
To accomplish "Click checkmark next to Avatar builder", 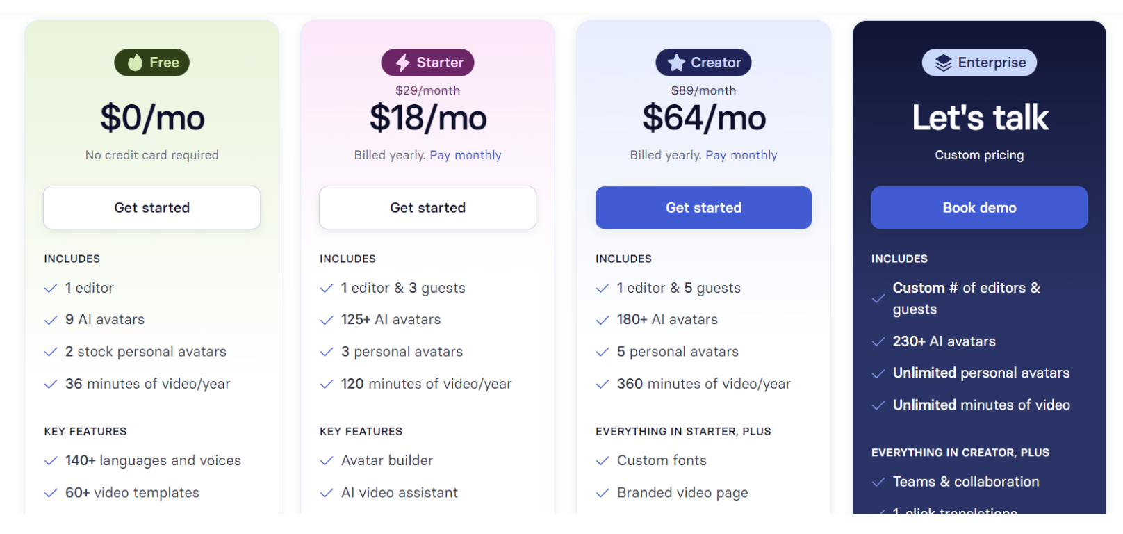I will coord(327,461).
